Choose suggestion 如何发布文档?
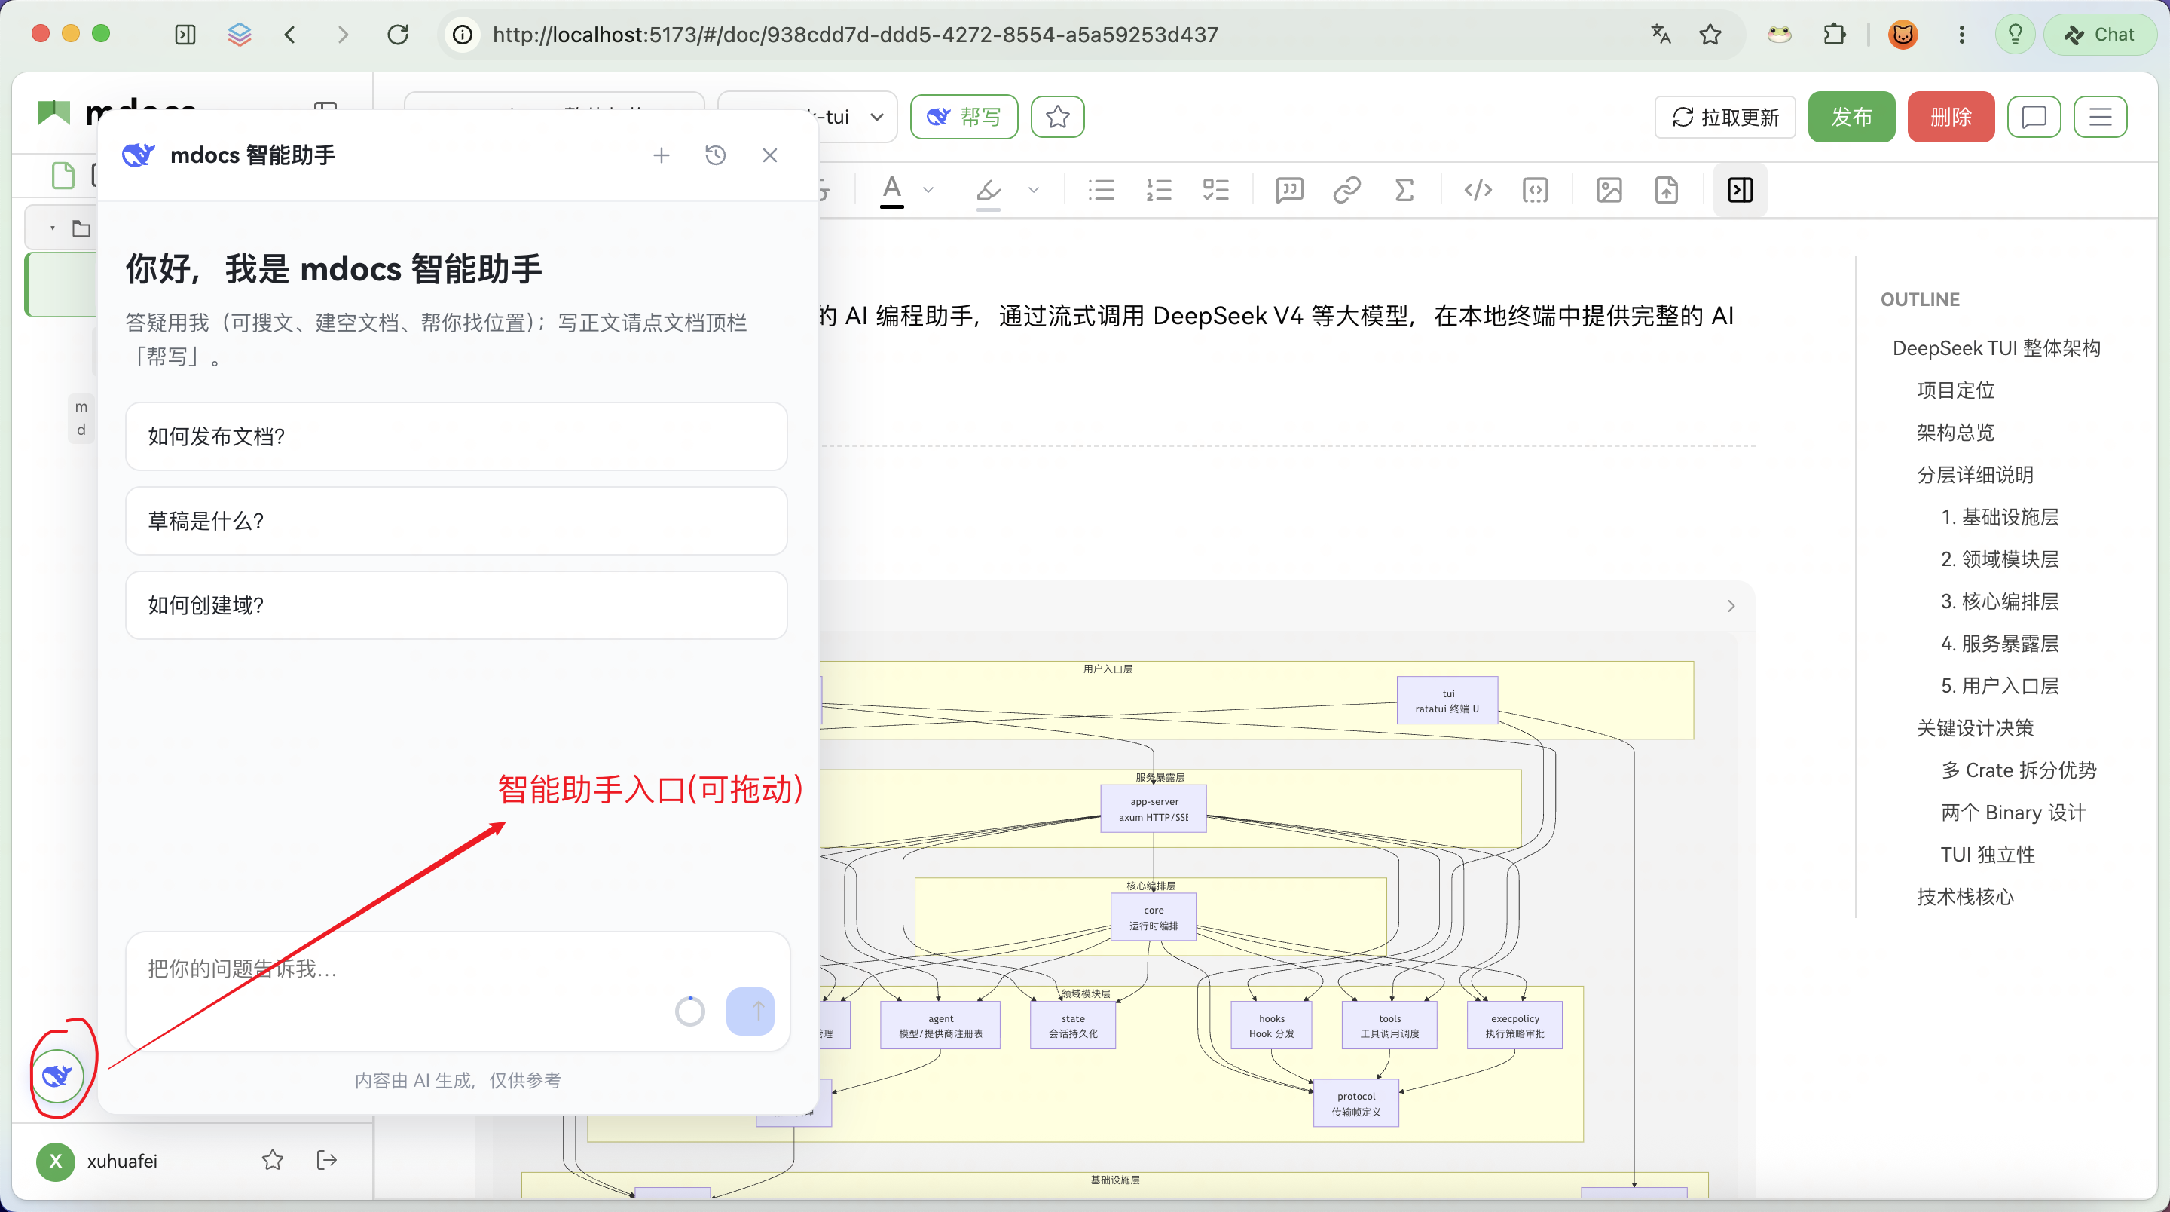2170x1212 pixels. pyautogui.click(x=456, y=436)
